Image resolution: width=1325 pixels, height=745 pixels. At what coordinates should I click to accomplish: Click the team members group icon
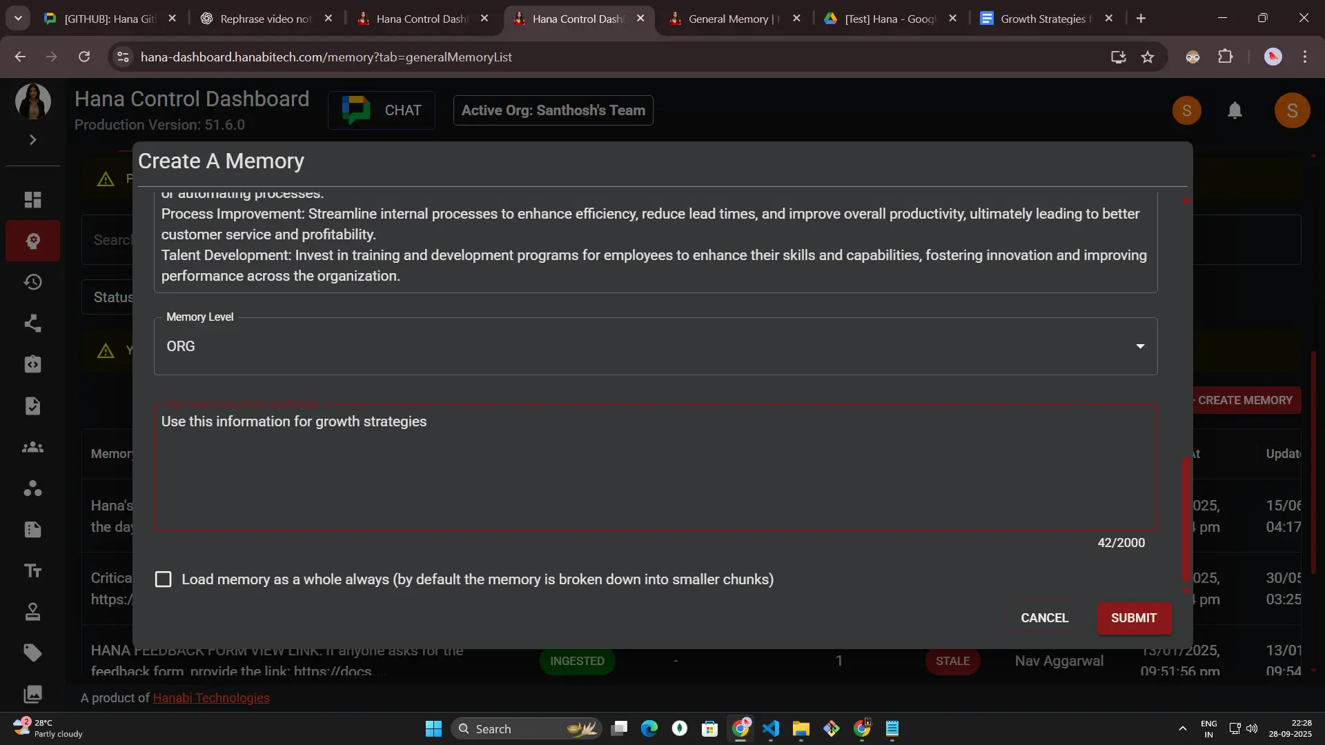(32, 448)
